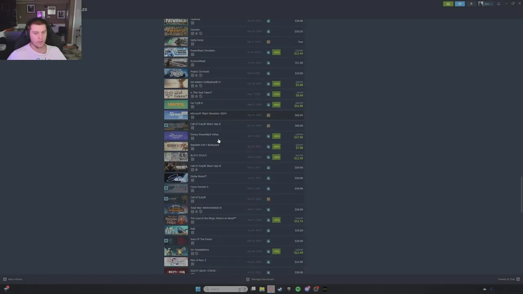Click the review summary icon for Factorio

pos(268,31)
